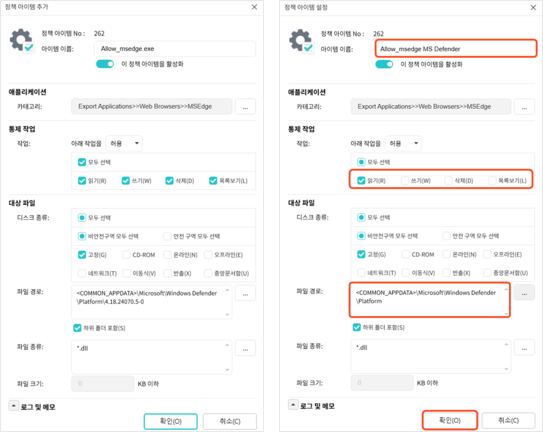Viewport: 543px width, 432px height.
Task: Browse file path button in right dialog
Action: click(x=524, y=292)
